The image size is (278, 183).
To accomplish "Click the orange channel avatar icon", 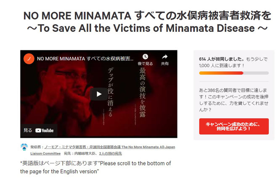I will click(29, 59).
